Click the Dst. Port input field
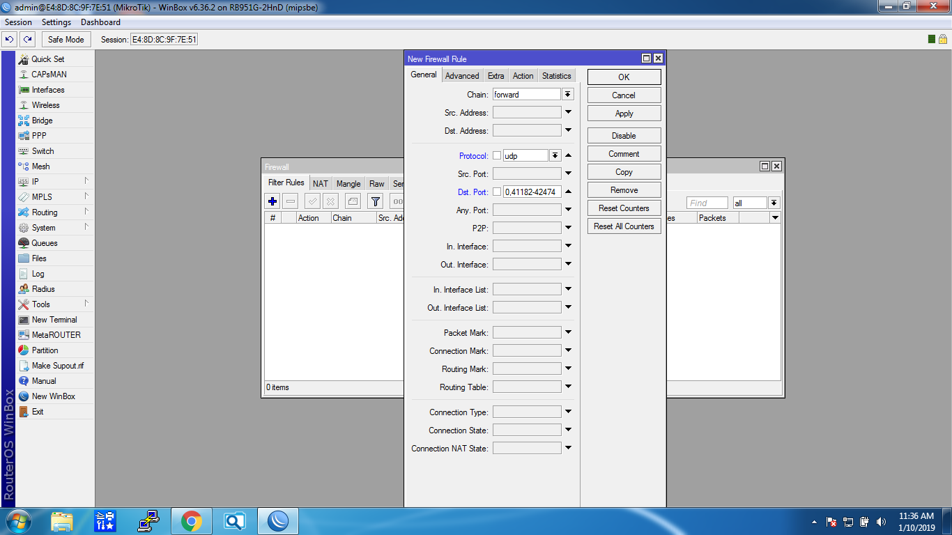This screenshot has width=952, height=535. click(532, 192)
